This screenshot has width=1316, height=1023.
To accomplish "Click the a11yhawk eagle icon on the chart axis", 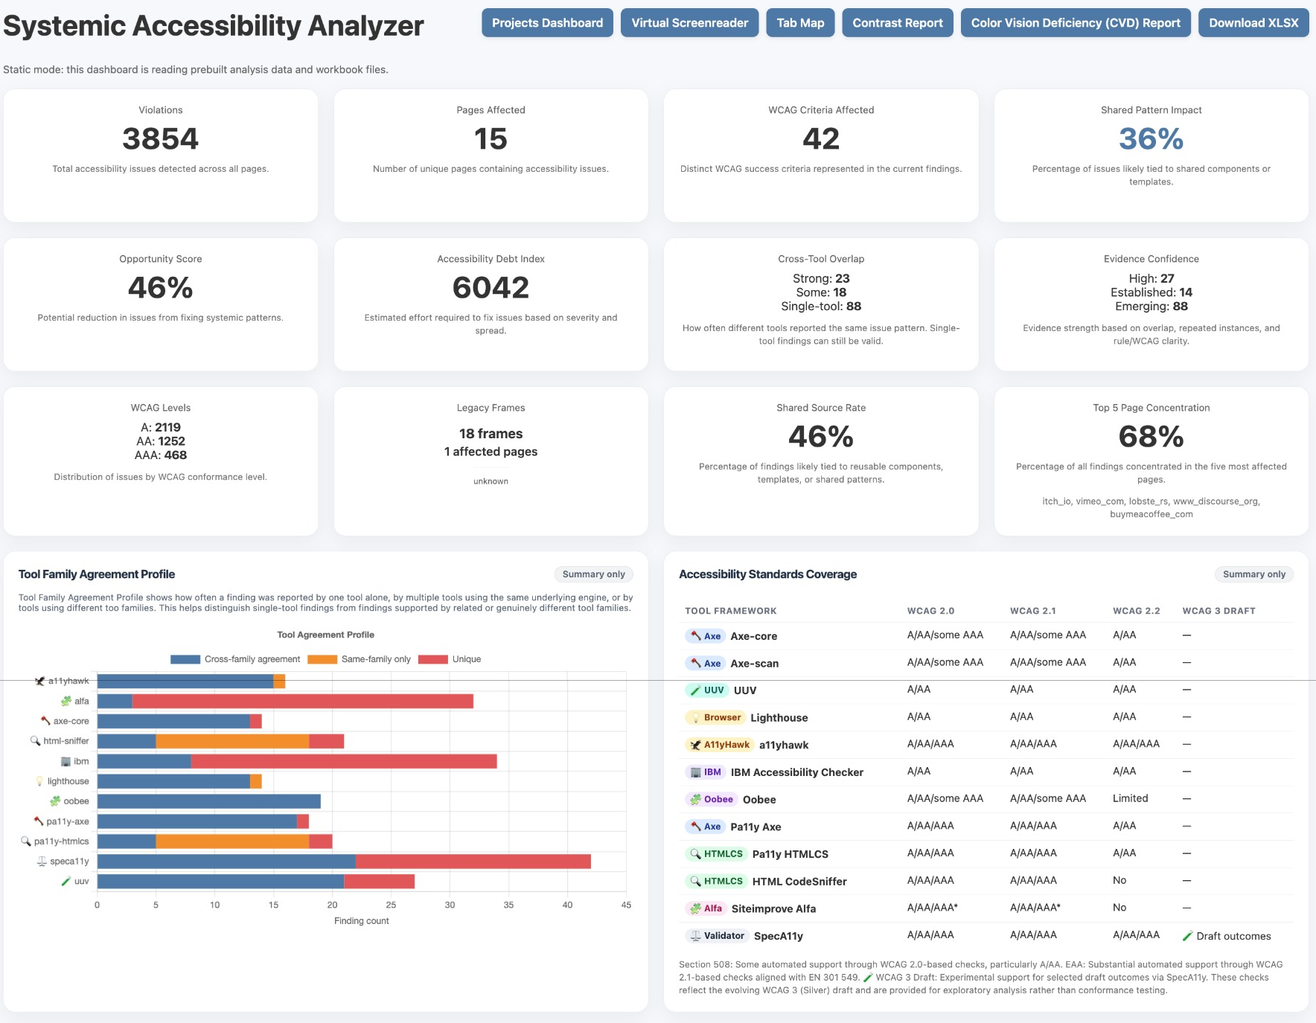I will coord(39,681).
